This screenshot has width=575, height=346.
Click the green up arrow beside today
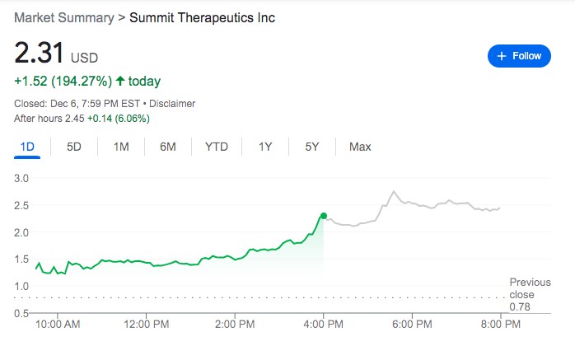click(120, 82)
